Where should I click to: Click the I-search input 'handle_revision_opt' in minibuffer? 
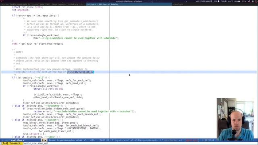35,143
